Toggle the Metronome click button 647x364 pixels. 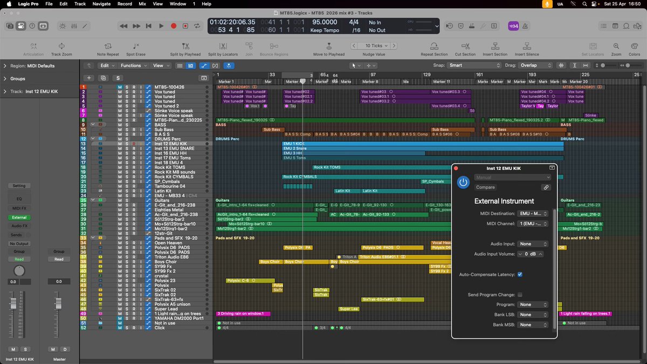(526, 26)
